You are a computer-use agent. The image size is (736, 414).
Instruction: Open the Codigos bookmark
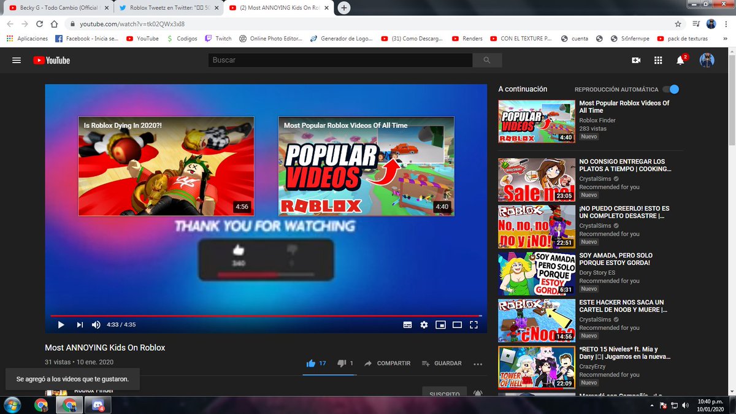click(182, 38)
